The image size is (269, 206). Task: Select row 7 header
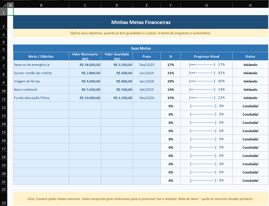[4, 65]
